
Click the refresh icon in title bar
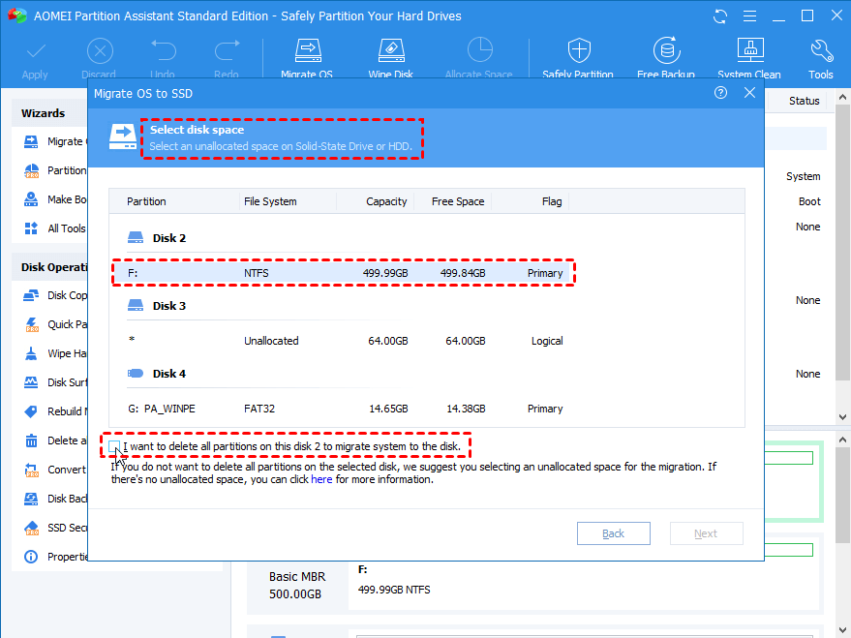pyautogui.click(x=720, y=16)
